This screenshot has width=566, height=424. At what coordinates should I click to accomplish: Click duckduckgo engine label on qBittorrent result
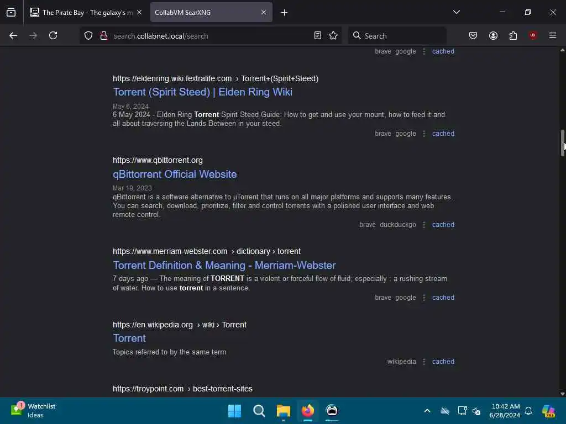coord(398,225)
